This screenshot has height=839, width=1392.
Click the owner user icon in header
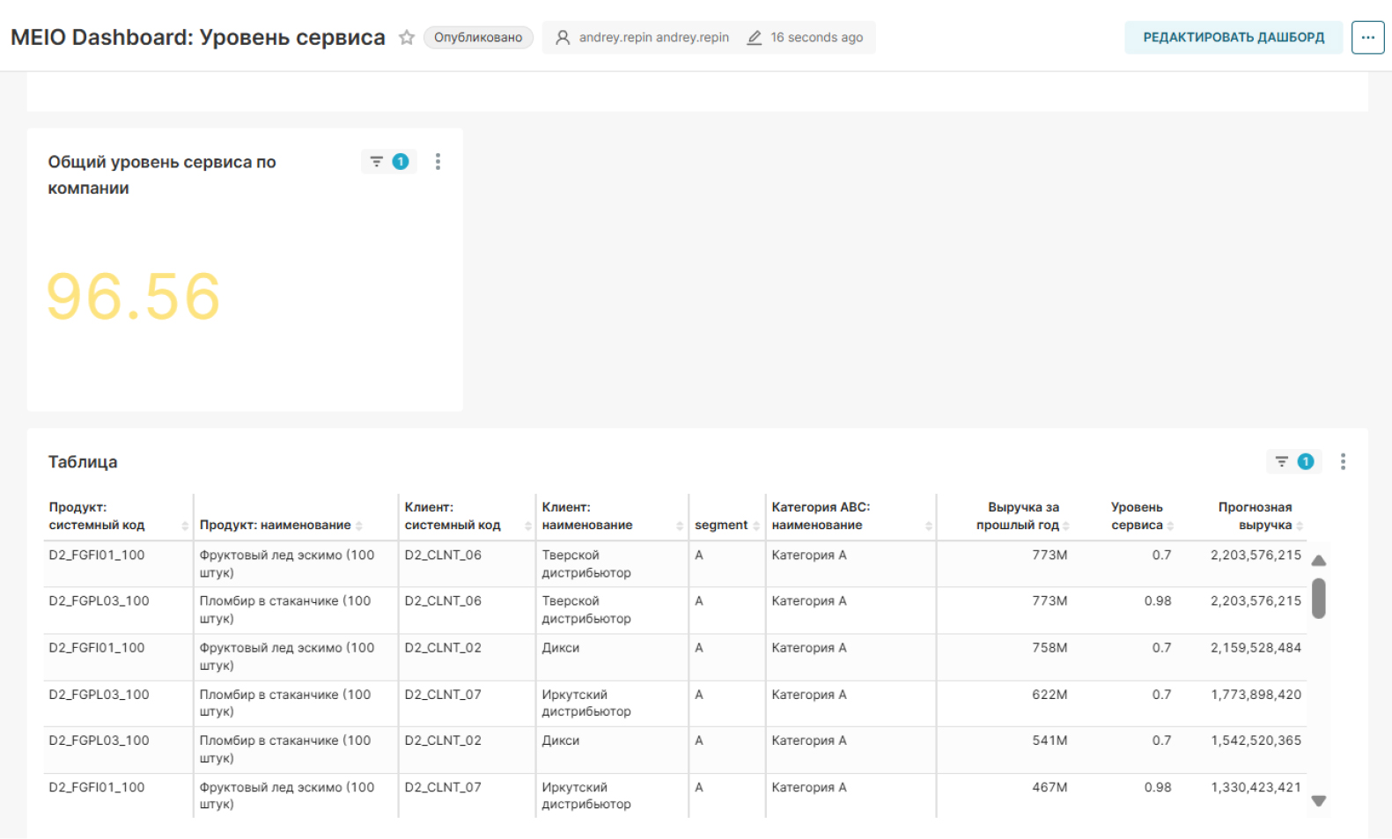pyautogui.click(x=563, y=37)
